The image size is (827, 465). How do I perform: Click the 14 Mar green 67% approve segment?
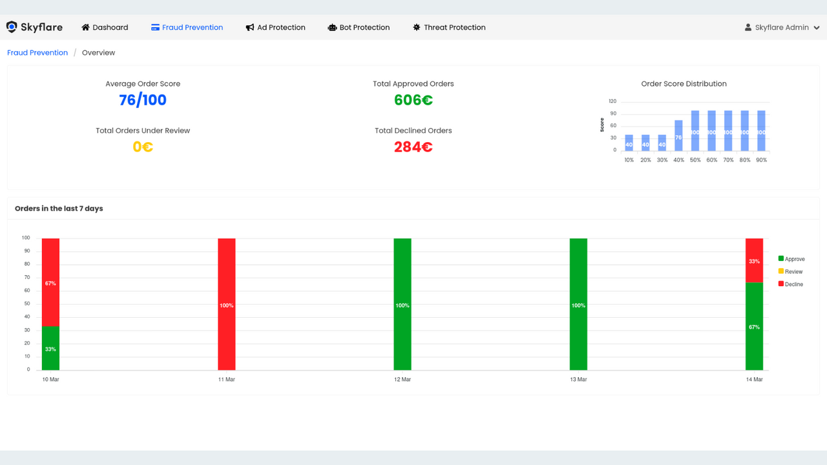(754, 326)
